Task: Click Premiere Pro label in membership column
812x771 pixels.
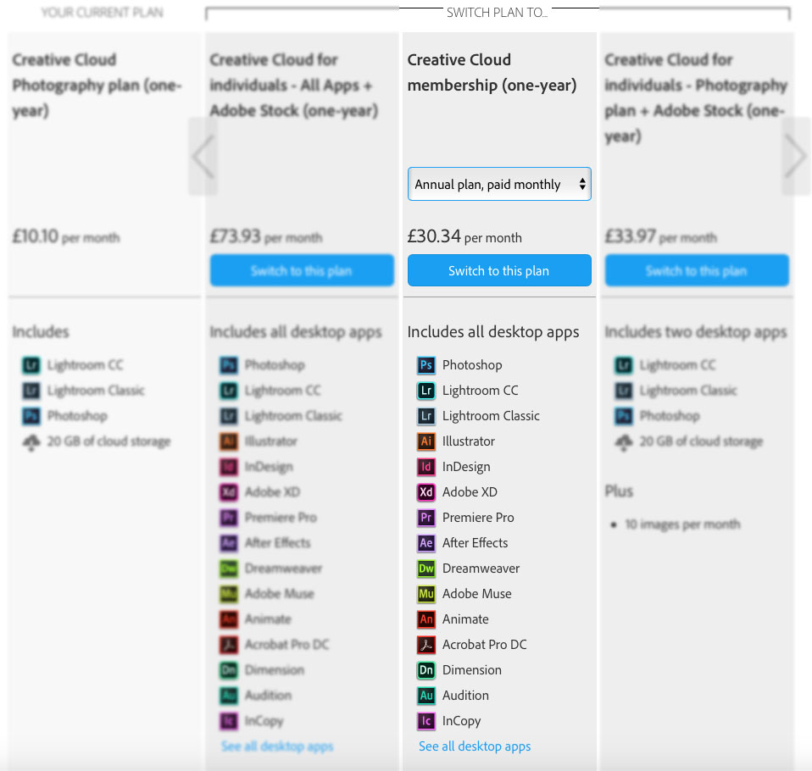Action: pyautogui.click(x=478, y=518)
